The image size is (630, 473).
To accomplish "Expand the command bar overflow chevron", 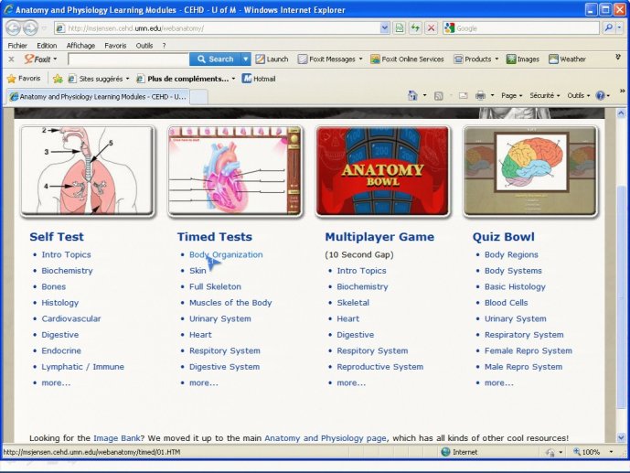I will pyautogui.click(x=622, y=91).
